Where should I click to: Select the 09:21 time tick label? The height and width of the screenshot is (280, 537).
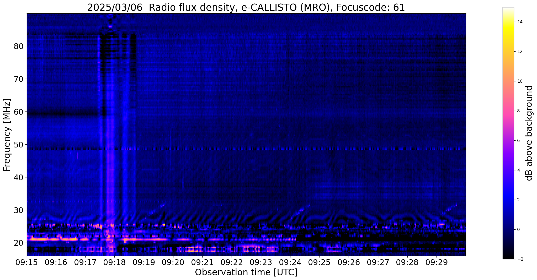[203, 262]
